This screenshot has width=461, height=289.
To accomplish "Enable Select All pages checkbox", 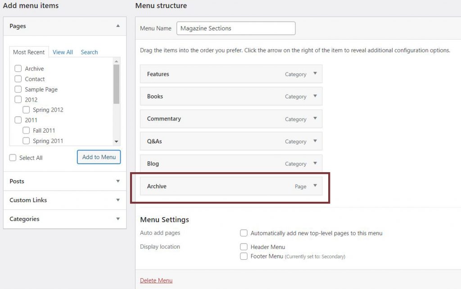I will (13, 158).
